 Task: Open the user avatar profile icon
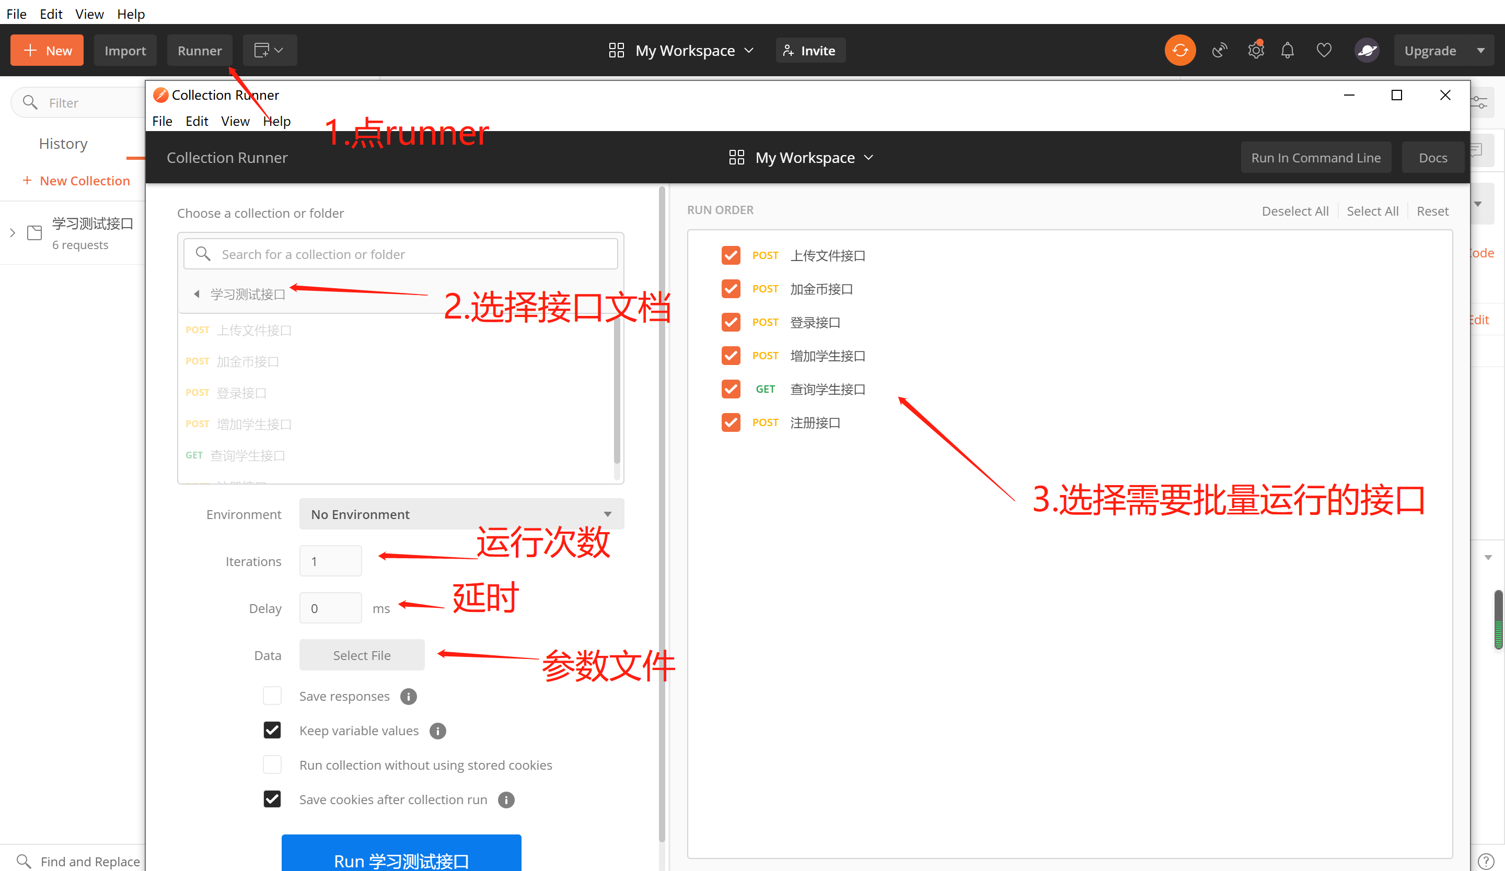click(1367, 51)
